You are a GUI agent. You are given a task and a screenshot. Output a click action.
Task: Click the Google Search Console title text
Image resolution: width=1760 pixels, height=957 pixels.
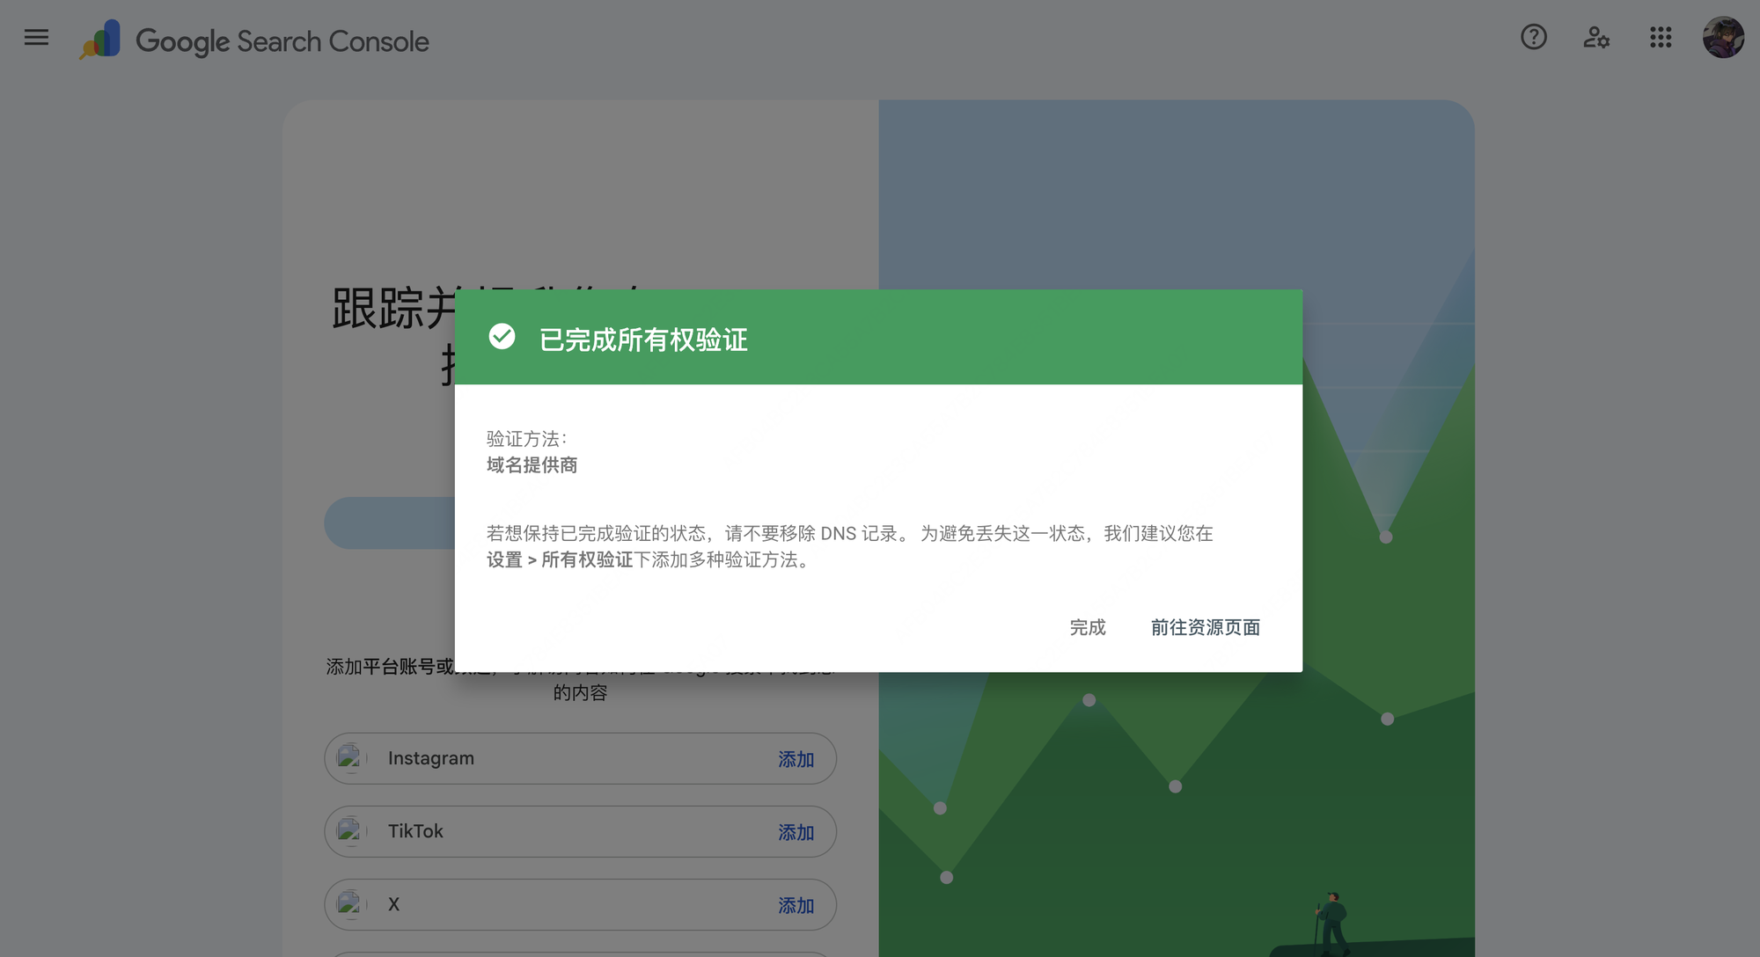282,41
